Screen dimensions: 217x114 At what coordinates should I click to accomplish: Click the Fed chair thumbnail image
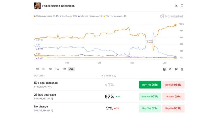(37, 6)
